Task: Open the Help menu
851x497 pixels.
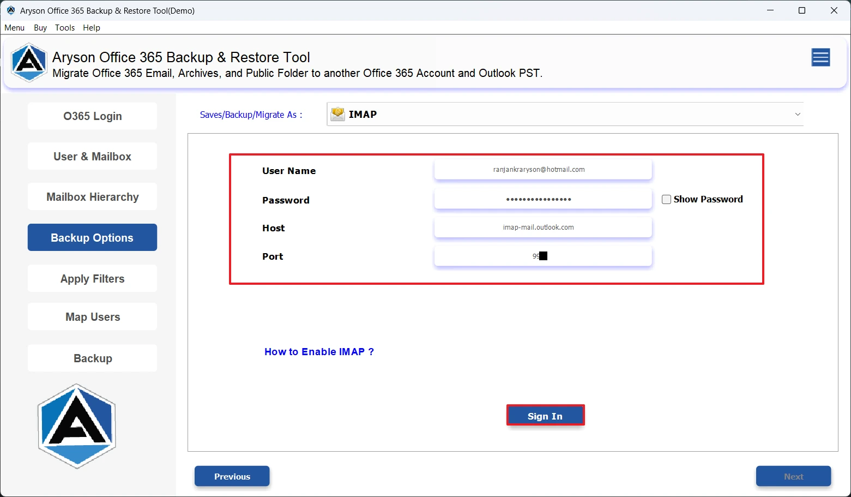Action: point(92,28)
